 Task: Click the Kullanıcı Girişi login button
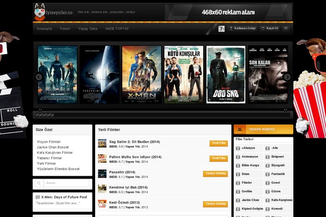[242, 28]
